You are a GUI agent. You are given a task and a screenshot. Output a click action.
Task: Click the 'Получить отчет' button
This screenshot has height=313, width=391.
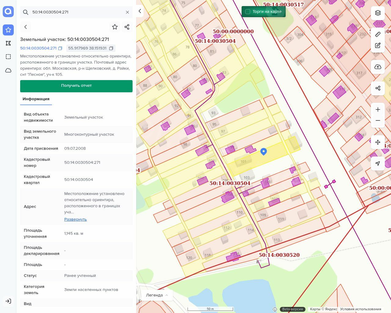point(76,86)
